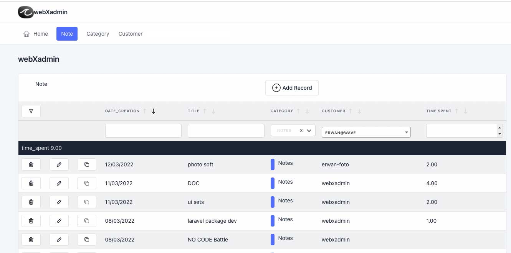Image resolution: width=511 pixels, height=253 pixels.
Task: Edit the 'photo soft' note
Action: pos(59,164)
